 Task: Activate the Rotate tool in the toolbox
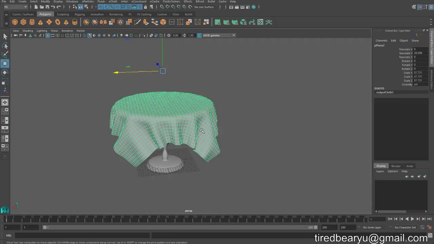click(x=5, y=72)
